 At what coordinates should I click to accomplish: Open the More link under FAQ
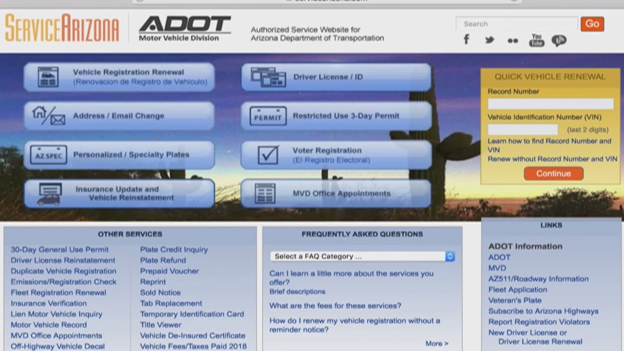tap(436, 344)
